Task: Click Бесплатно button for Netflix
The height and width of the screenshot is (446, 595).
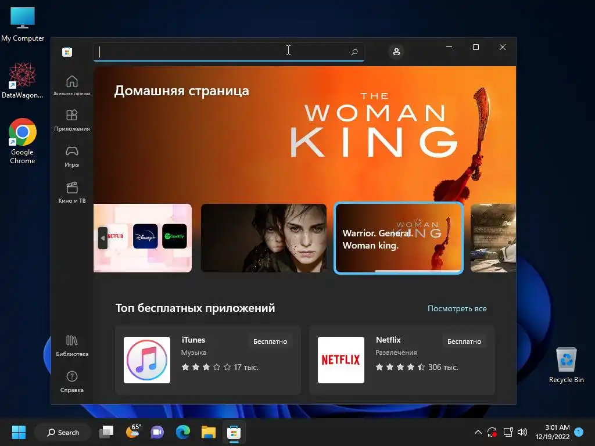Action: pyautogui.click(x=464, y=341)
